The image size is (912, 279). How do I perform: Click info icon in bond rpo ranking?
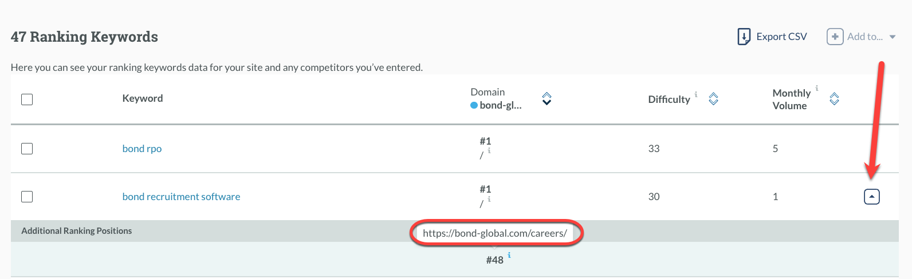coord(489,151)
